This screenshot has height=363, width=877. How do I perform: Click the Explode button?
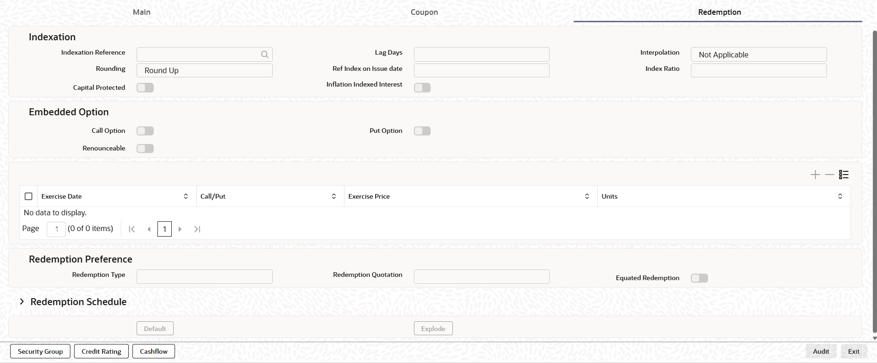click(x=433, y=329)
